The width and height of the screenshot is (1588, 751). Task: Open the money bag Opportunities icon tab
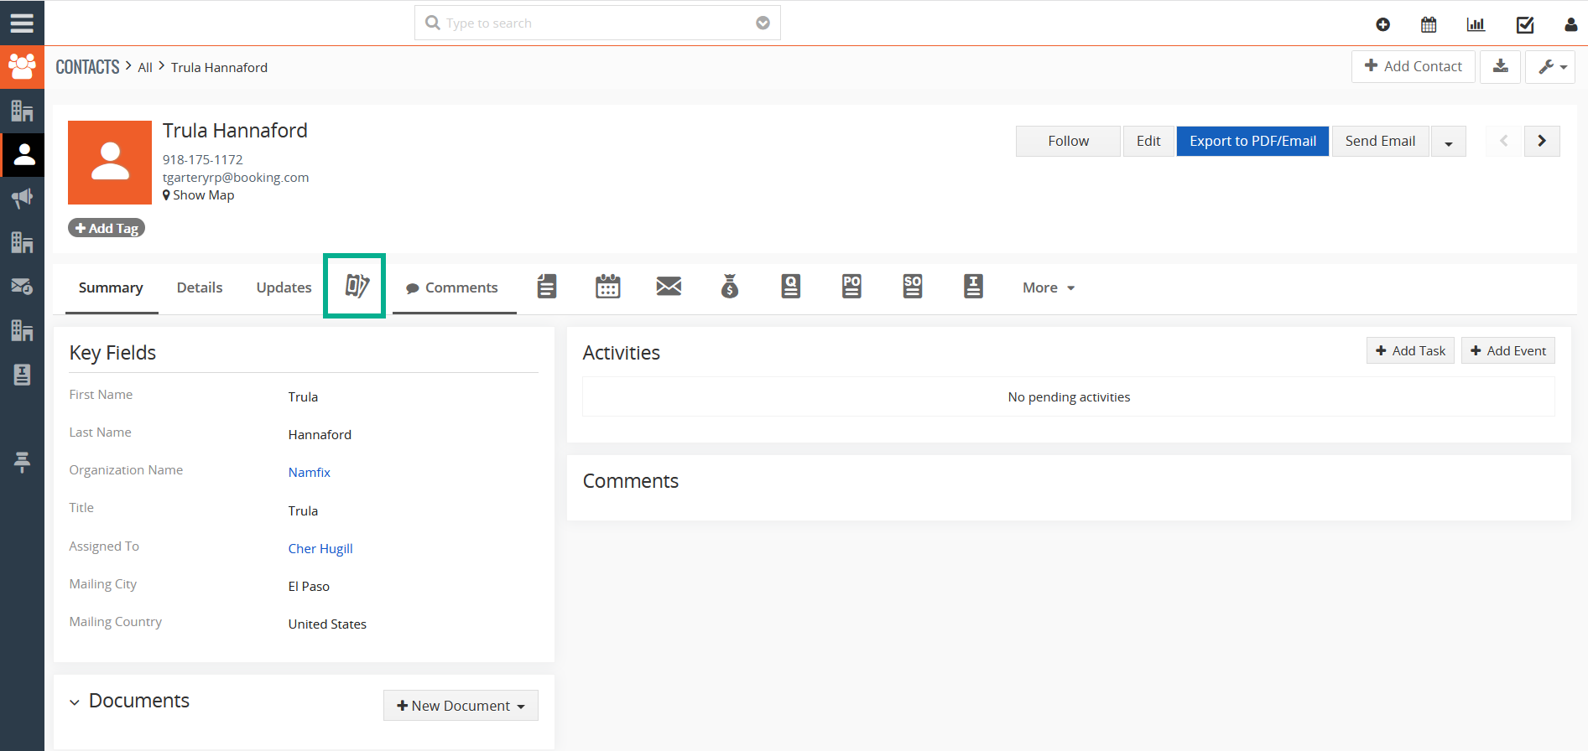pos(730,287)
